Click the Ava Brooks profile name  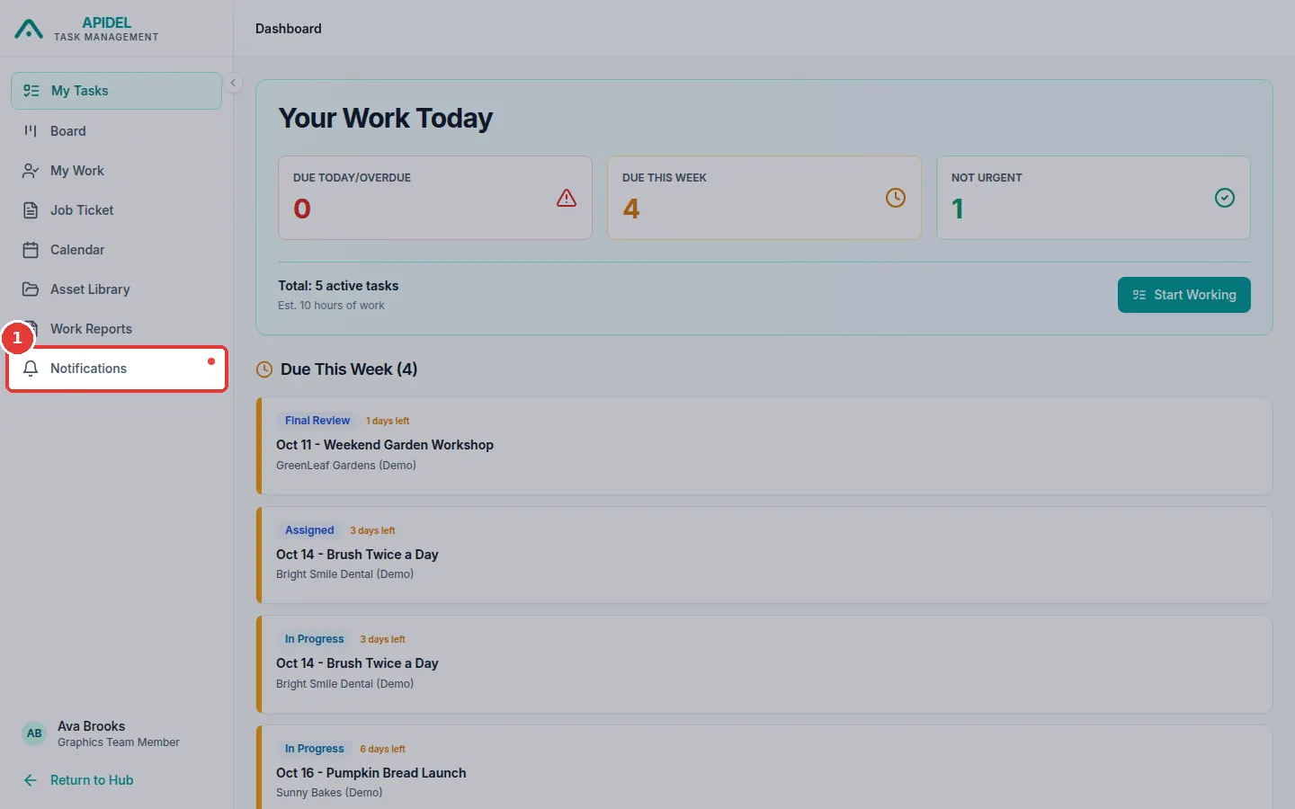91,726
